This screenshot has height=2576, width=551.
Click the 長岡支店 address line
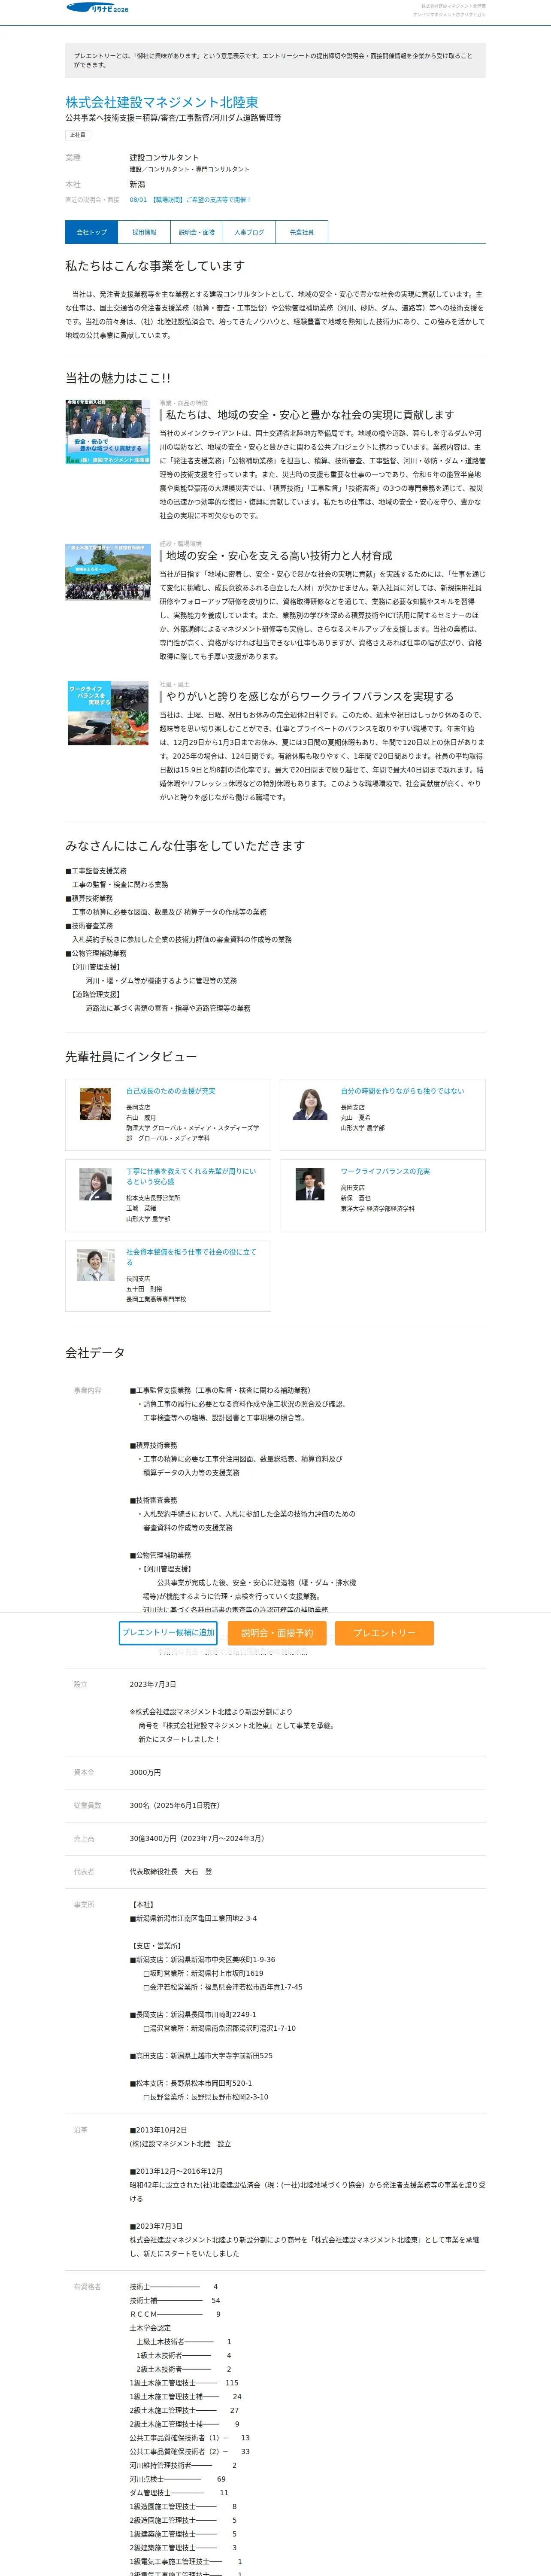coord(193,2014)
